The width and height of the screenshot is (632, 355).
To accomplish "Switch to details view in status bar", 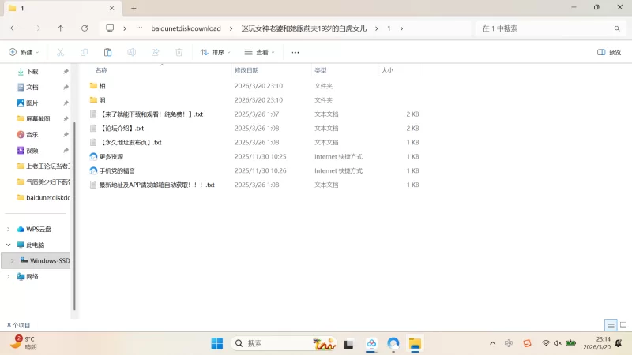I will (610, 325).
